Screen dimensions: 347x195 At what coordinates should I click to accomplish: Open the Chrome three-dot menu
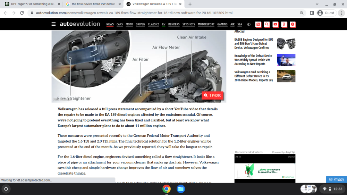tap(341, 13)
